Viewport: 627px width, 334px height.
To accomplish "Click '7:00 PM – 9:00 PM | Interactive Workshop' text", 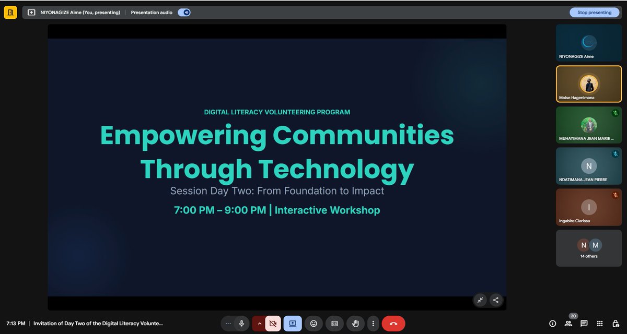I will click(277, 210).
